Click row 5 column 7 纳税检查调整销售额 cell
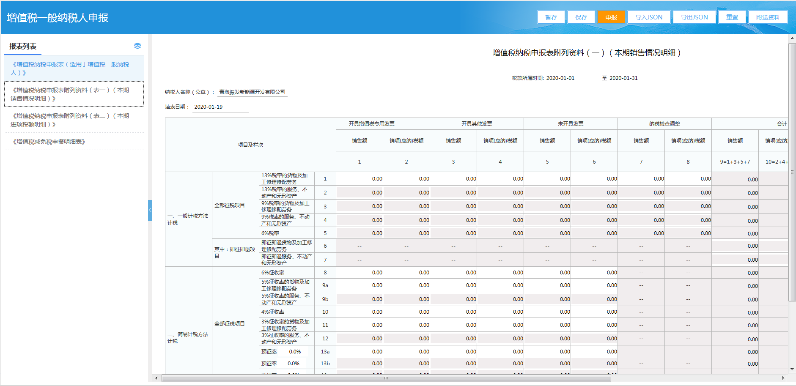 coord(641,233)
